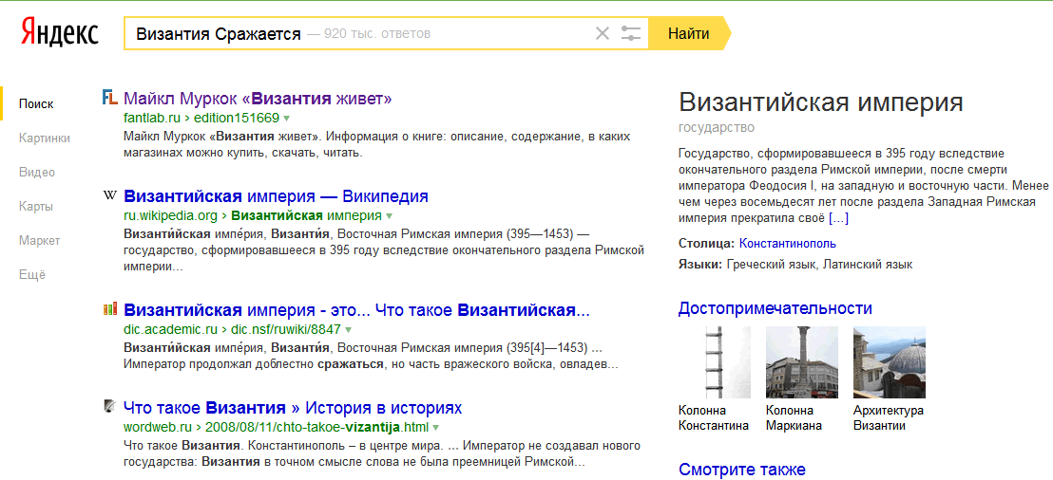Click ru.wikipedia.org domain link

(x=170, y=216)
